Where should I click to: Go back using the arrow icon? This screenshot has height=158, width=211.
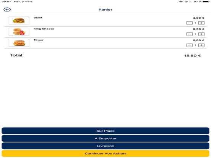click(x=7, y=10)
